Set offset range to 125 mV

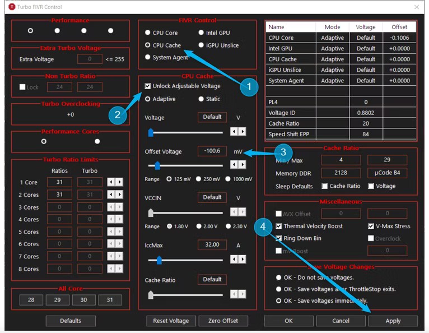(x=169, y=179)
